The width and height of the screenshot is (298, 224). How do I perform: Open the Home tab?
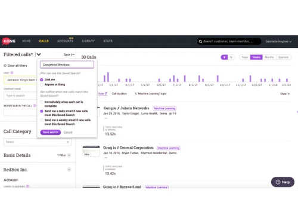click(26, 41)
